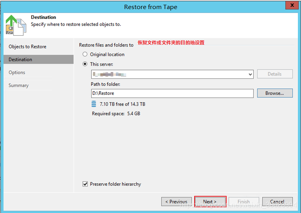Go back with the Previous button
The image size is (301, 213).
(177, 202)
